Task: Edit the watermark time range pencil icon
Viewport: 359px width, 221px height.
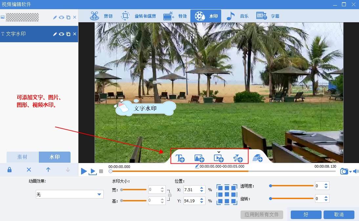Action: pos(197,166)
